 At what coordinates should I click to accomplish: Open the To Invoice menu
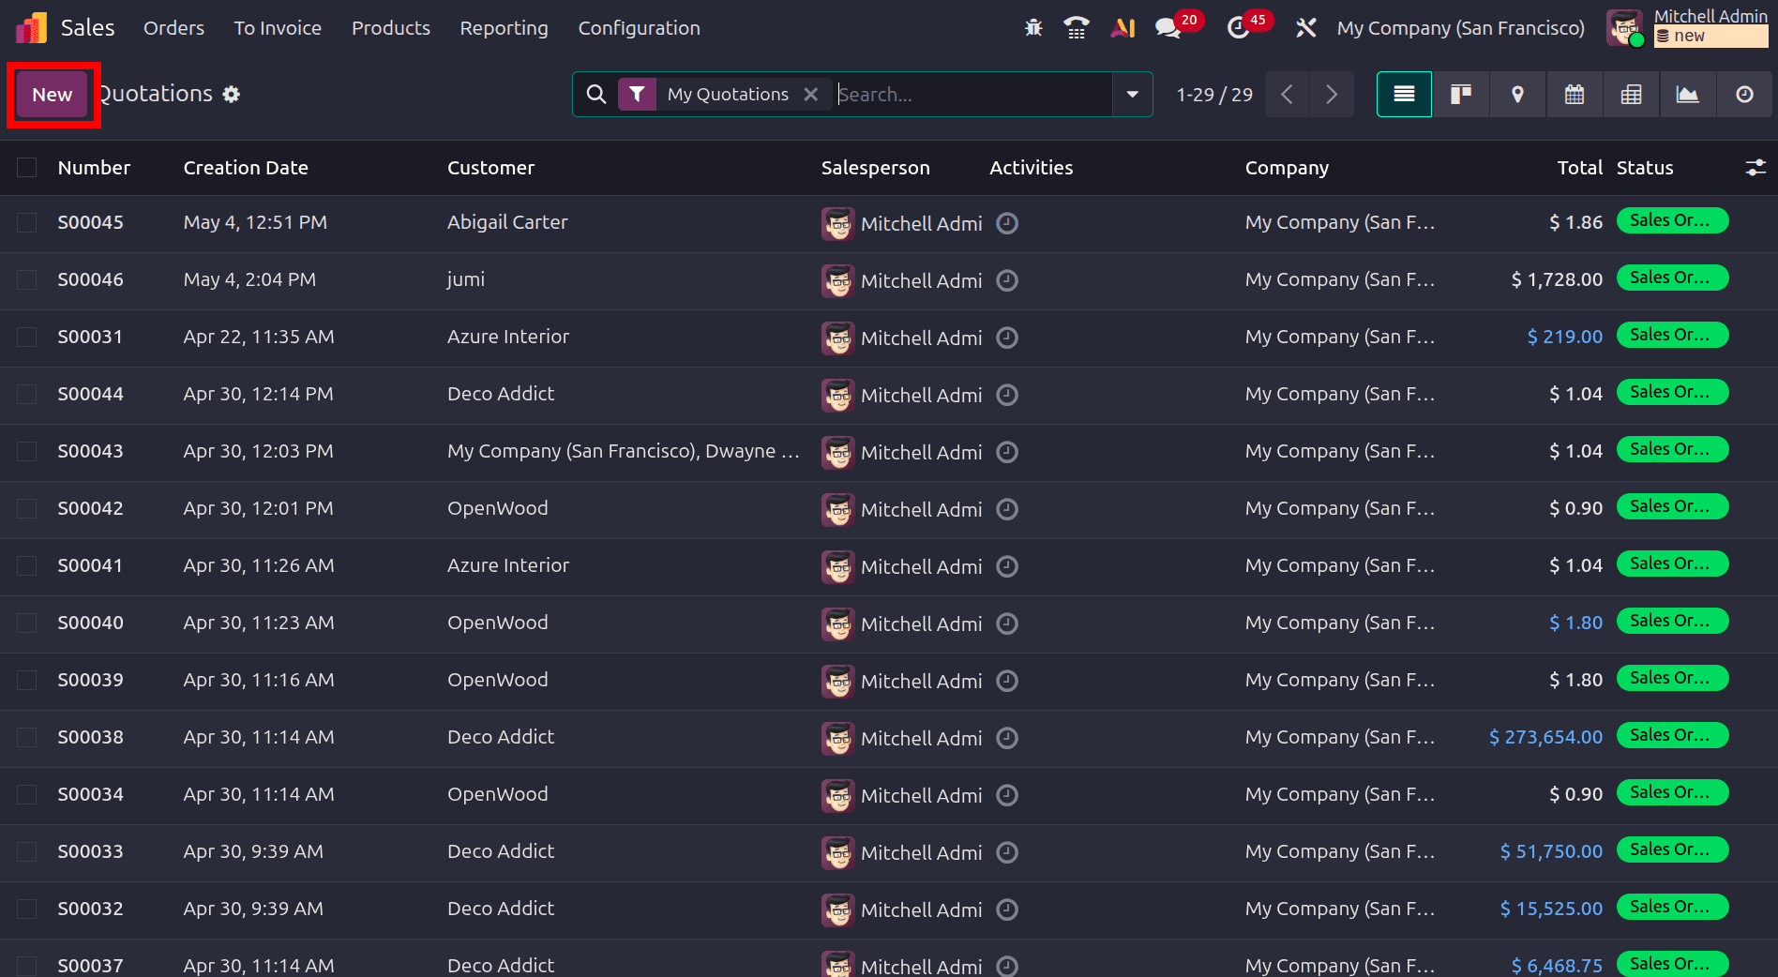coord(278,28)
